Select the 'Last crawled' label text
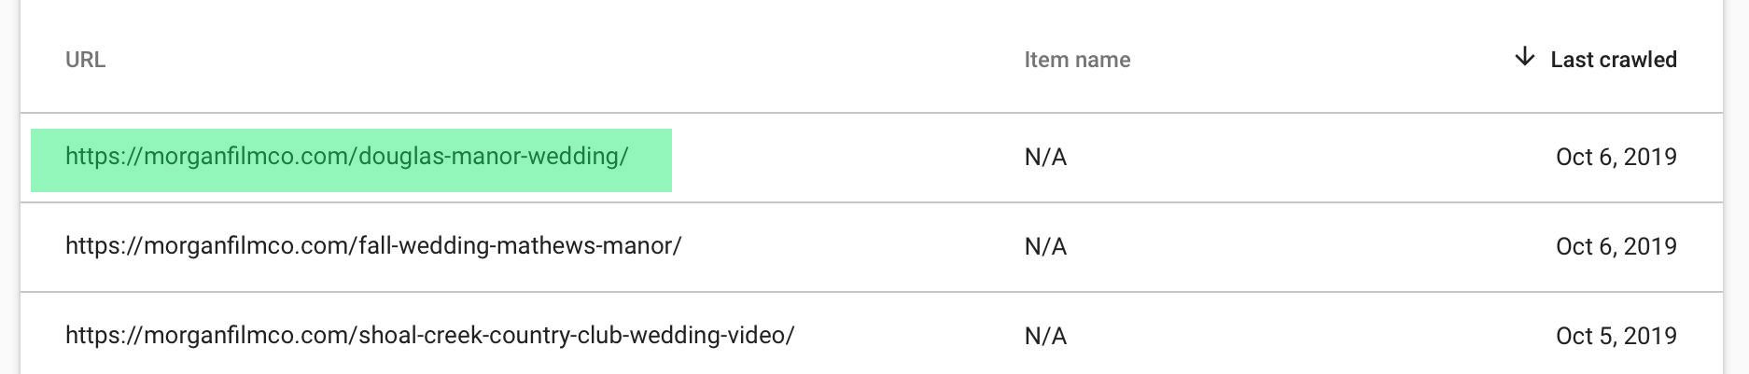The image size is (1749, 374). point(1614,60)
